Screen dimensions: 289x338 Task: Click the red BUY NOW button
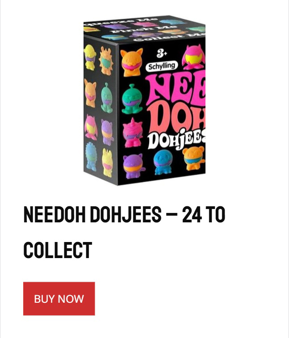coord(59,299)
